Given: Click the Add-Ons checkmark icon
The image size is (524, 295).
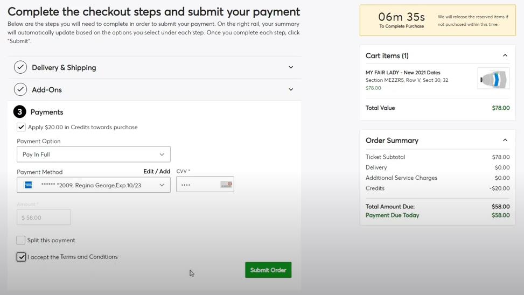Looking at the screenshot, I should tap(20, 89).
